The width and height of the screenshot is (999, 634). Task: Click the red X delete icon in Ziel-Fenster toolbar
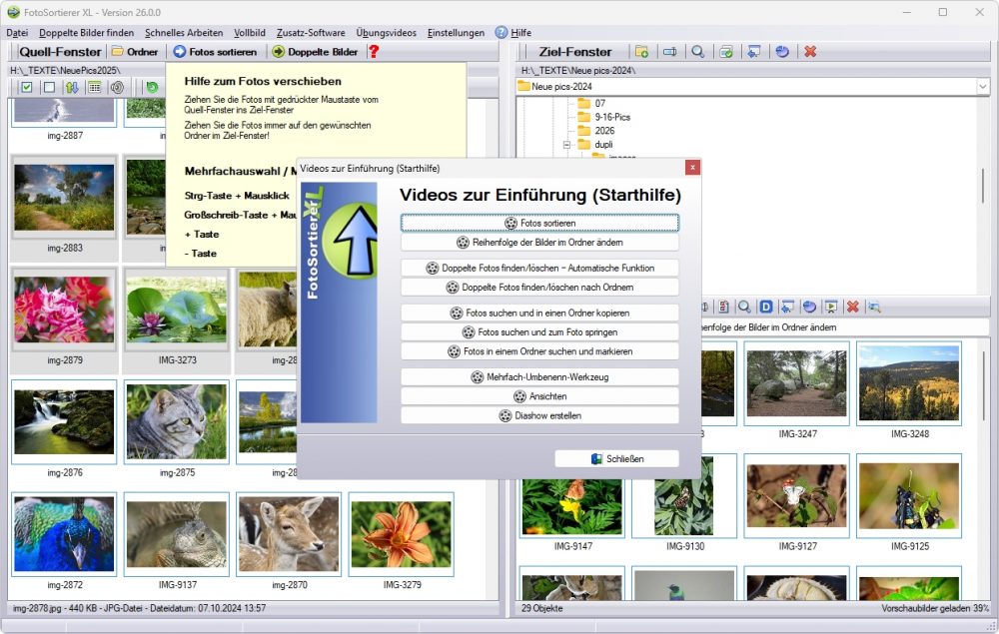[810, 52]
